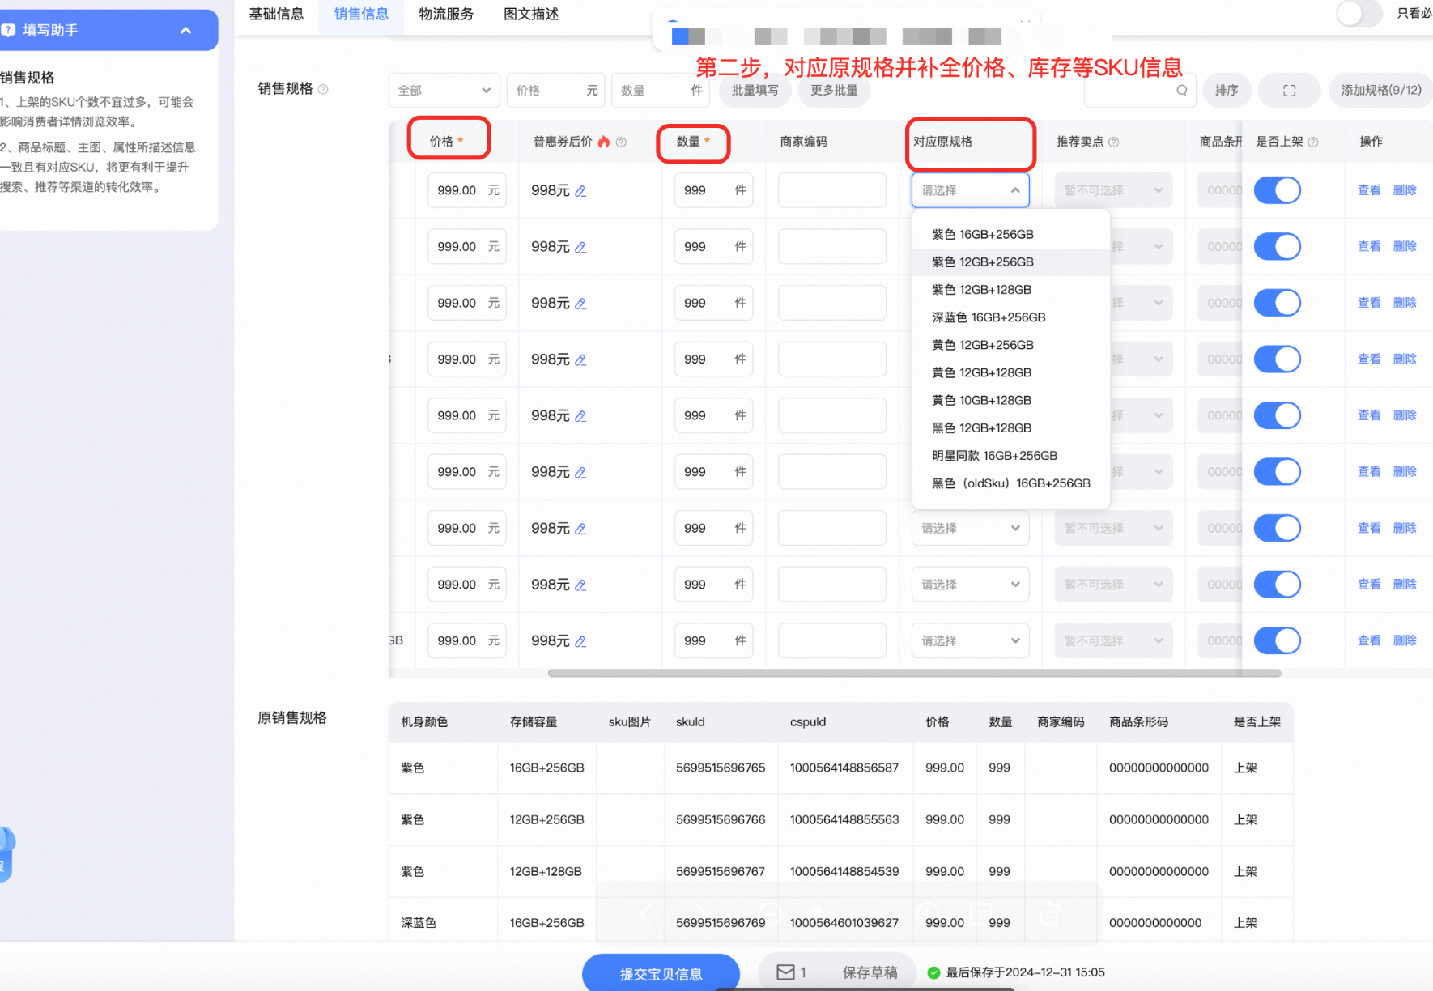The image size is (1433, 991).
Task: Submit with 提交宝贝信息 button
Action: (661, 974)
